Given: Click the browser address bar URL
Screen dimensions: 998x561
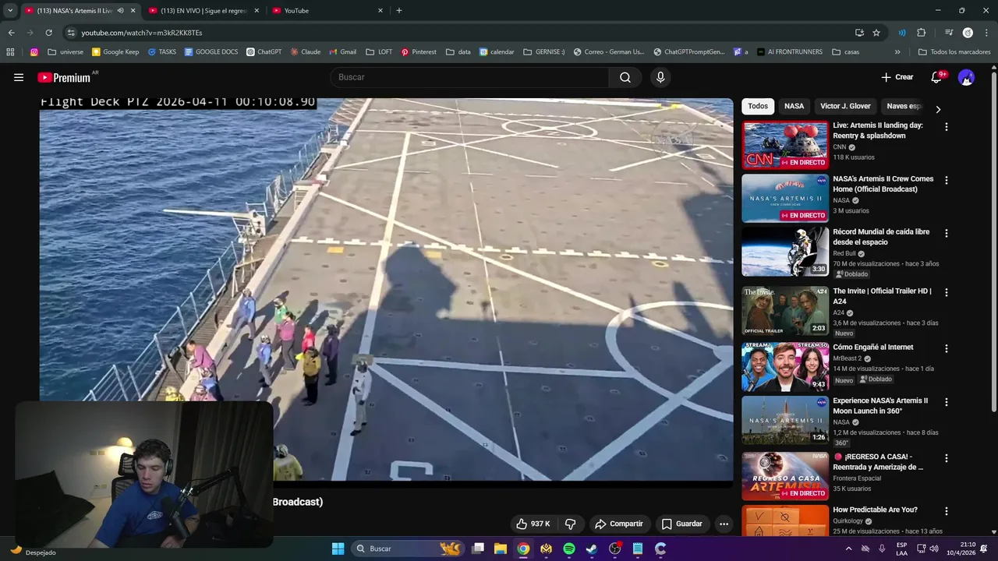Looking at the screenshot, I should coord(141,33).
